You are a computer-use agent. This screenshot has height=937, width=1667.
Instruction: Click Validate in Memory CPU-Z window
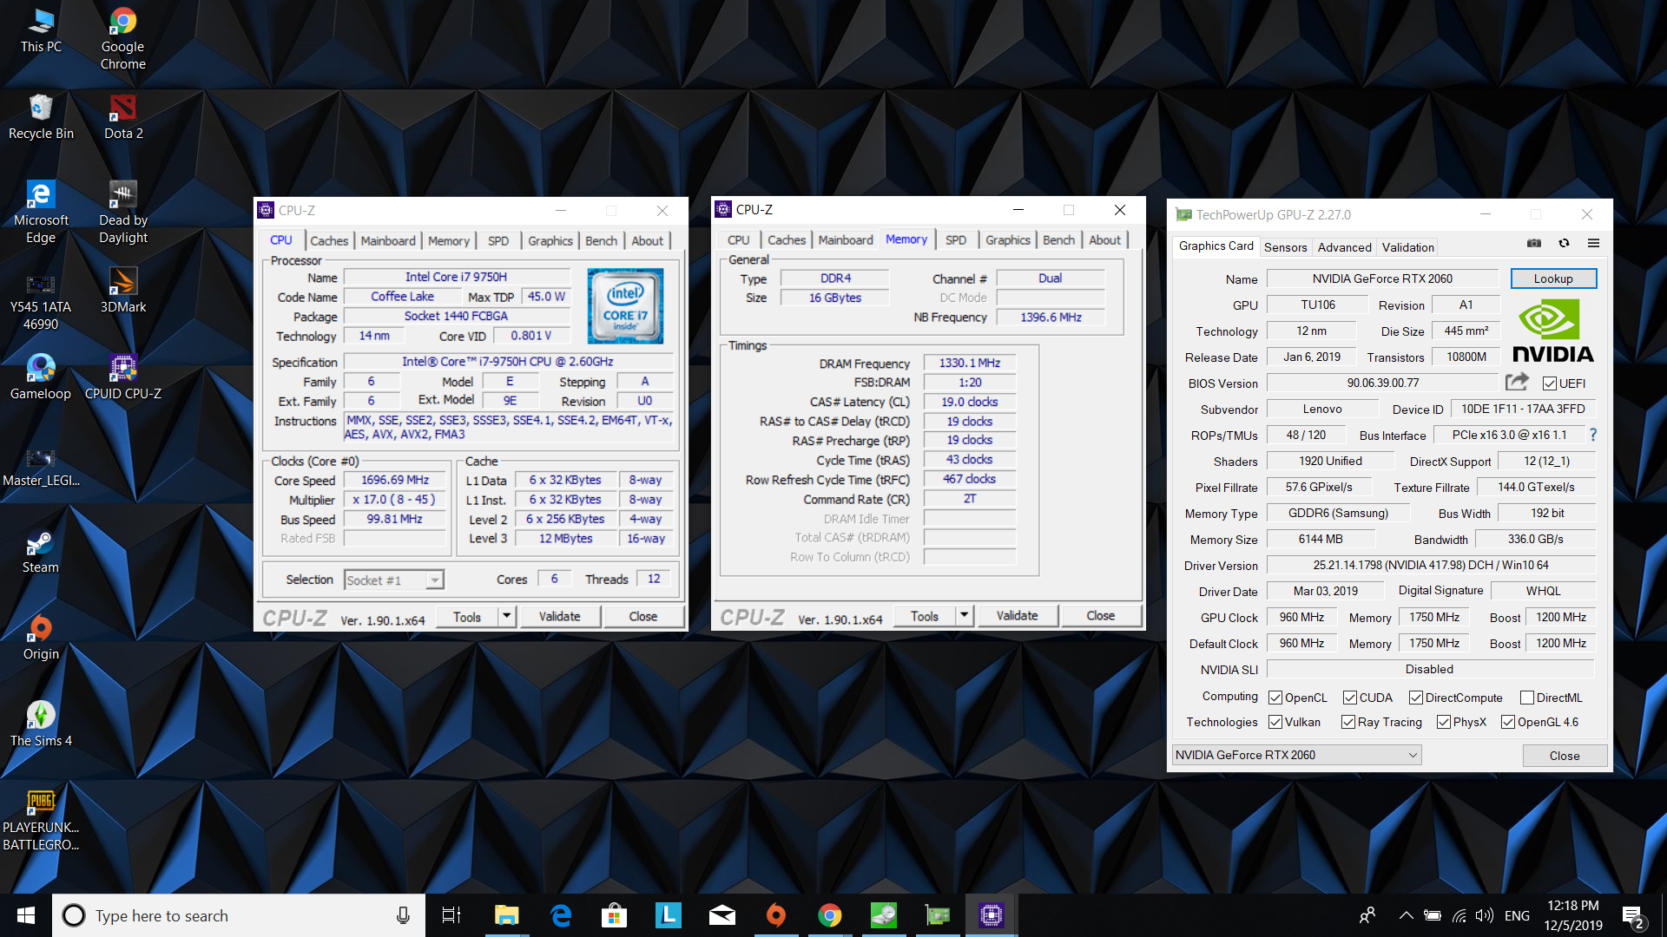1017,615
